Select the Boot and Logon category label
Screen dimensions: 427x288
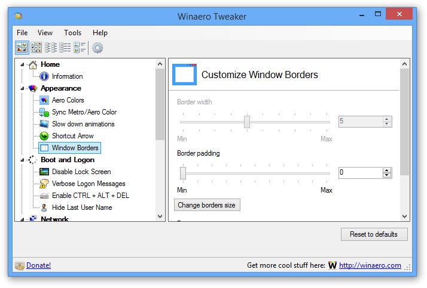68,160
